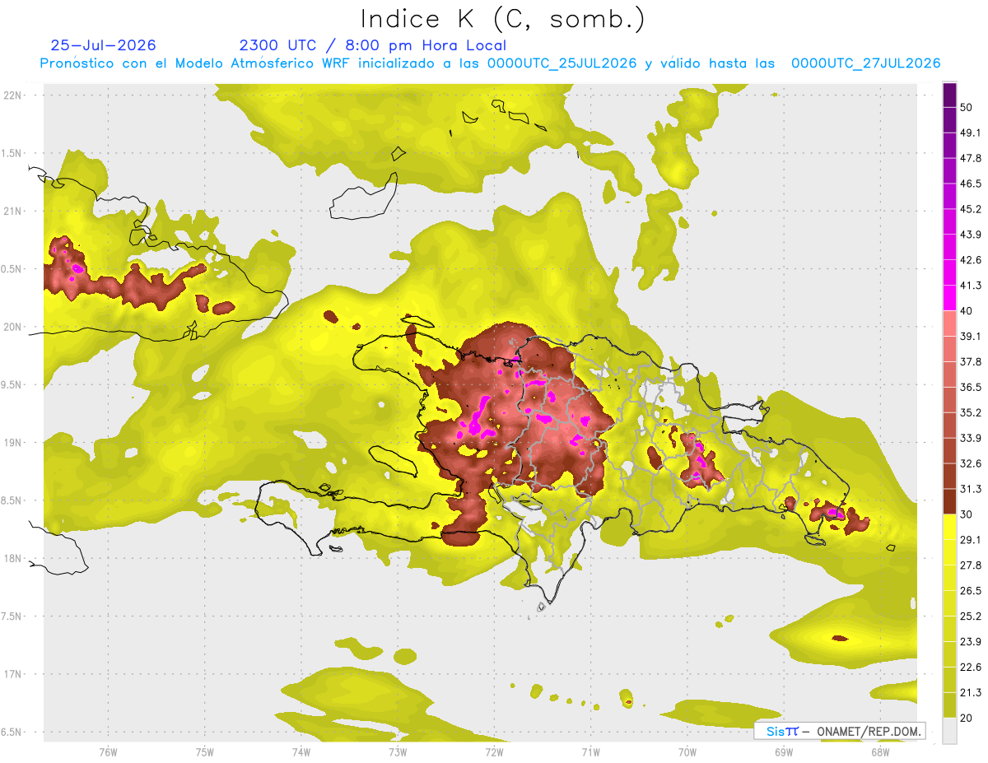The width and height of the screenshot is (988, 763).
Task: Click the salmon legend band between 39.1 and 40
Action: [x=949, y=323]
